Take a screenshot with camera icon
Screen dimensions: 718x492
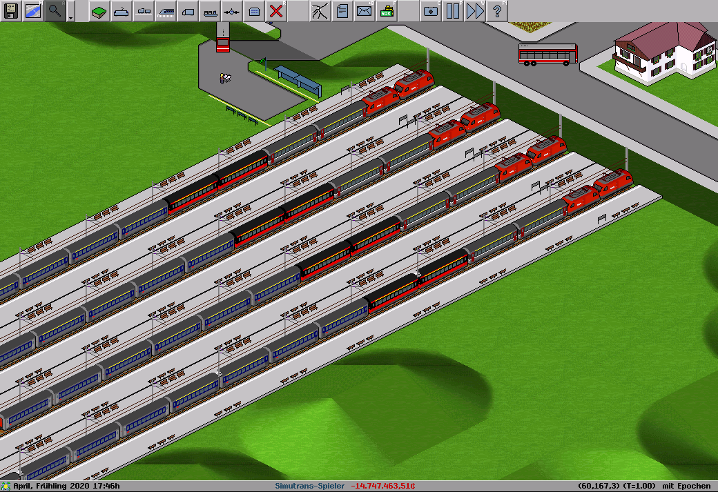pyautogui.click(x=430, y=11)
